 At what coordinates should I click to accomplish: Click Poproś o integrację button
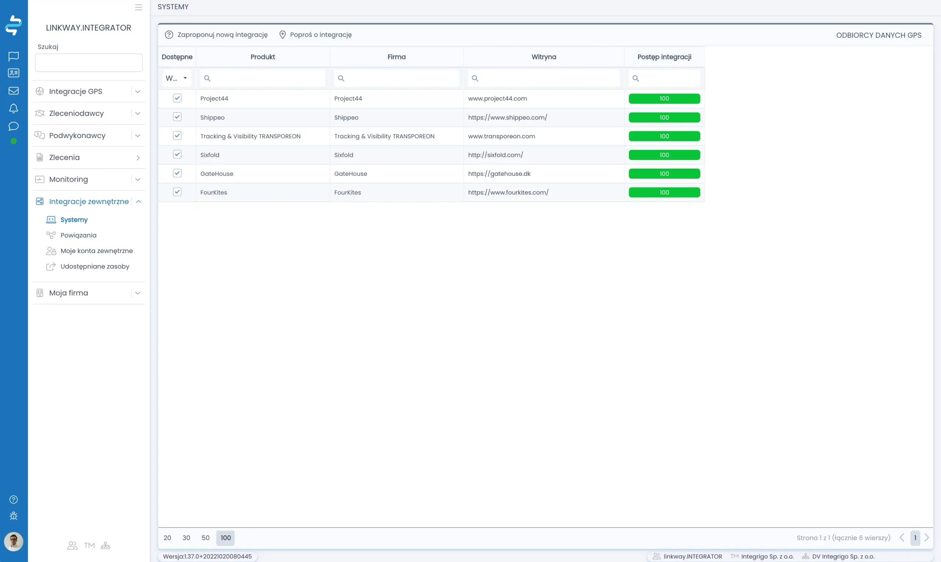pyautogui.click(x=315, y=35)
